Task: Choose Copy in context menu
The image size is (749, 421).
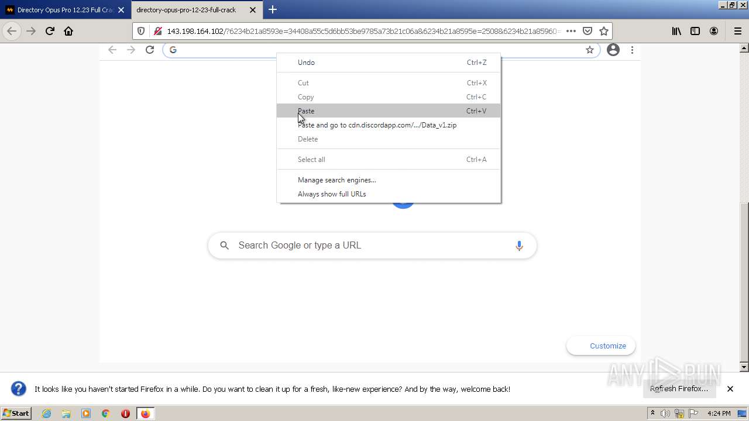Action: 389,97
